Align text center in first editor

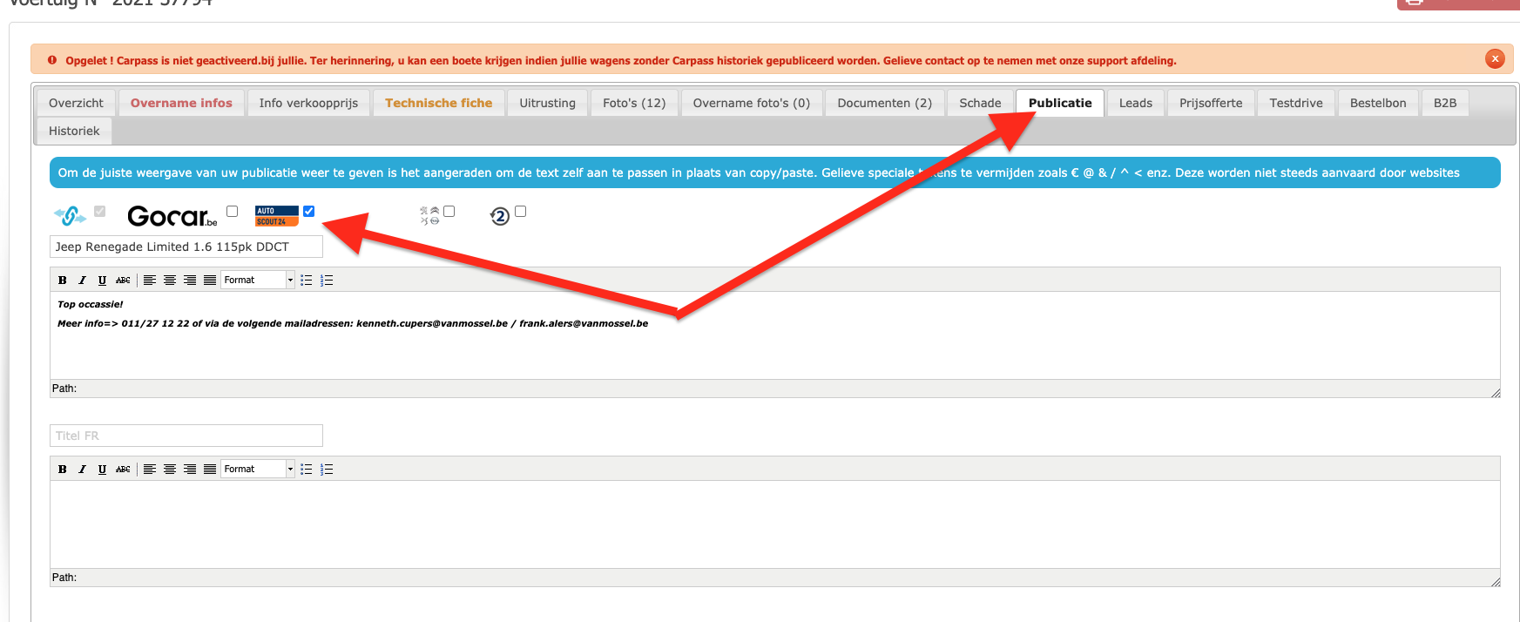170,280
